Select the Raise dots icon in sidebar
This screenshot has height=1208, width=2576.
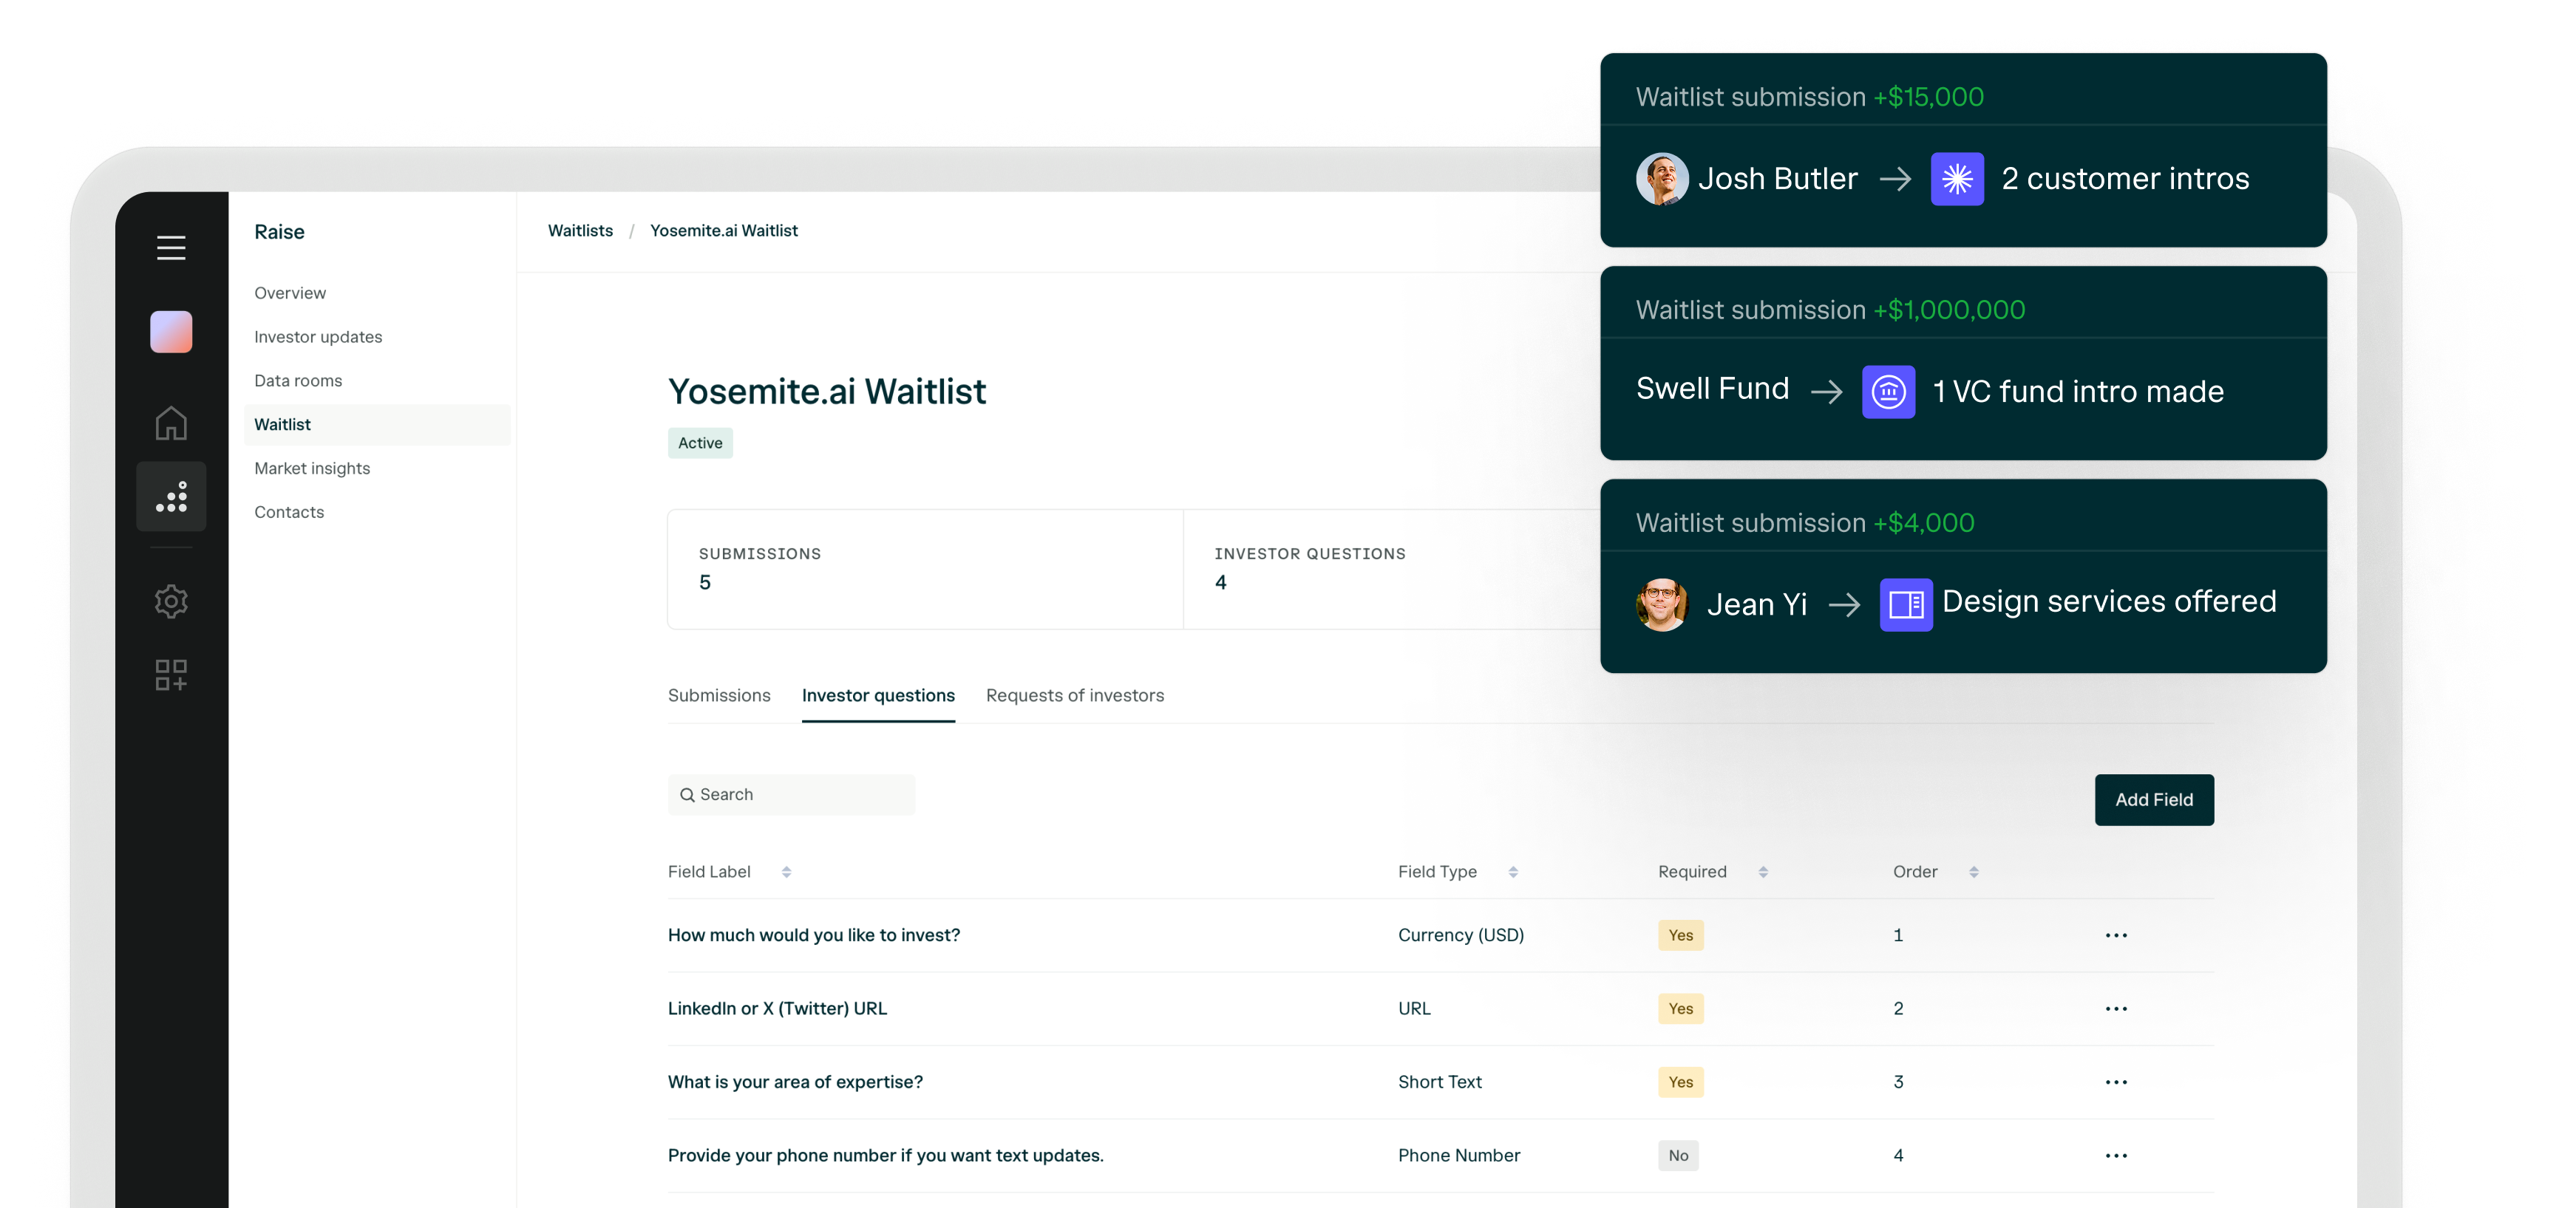point(171,496)
